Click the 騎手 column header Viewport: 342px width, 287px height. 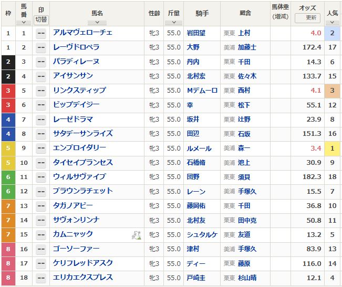pyautogui.click(x=202, y=13)
